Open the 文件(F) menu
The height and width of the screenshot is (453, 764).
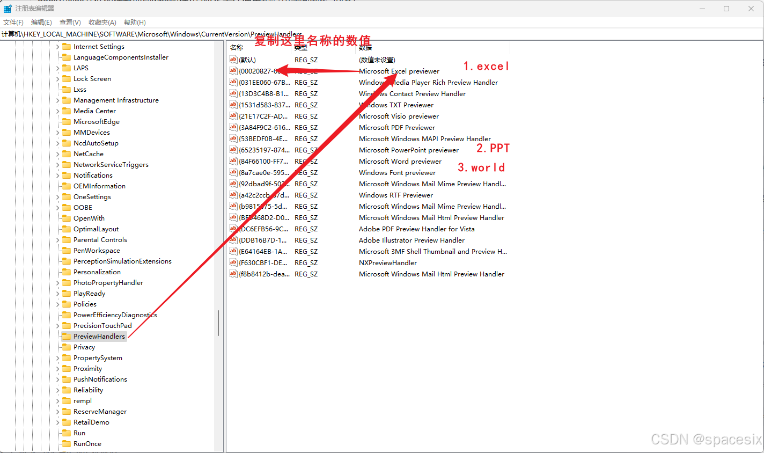(x=13, y=23)
